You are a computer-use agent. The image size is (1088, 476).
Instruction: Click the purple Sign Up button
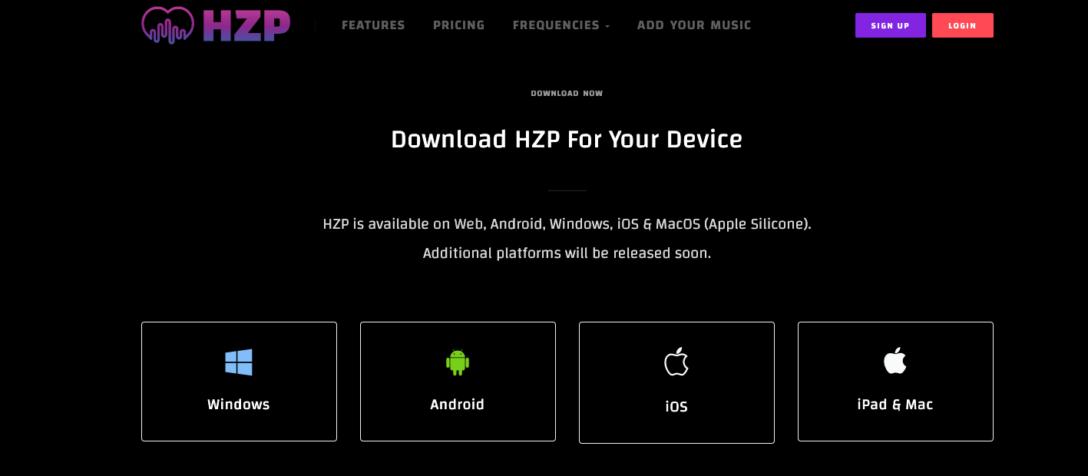point(891,25)
